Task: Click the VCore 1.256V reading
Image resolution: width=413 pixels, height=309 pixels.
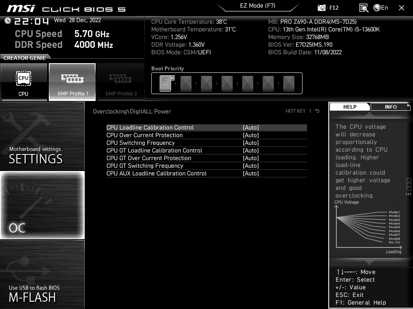Action: (169, 37)
